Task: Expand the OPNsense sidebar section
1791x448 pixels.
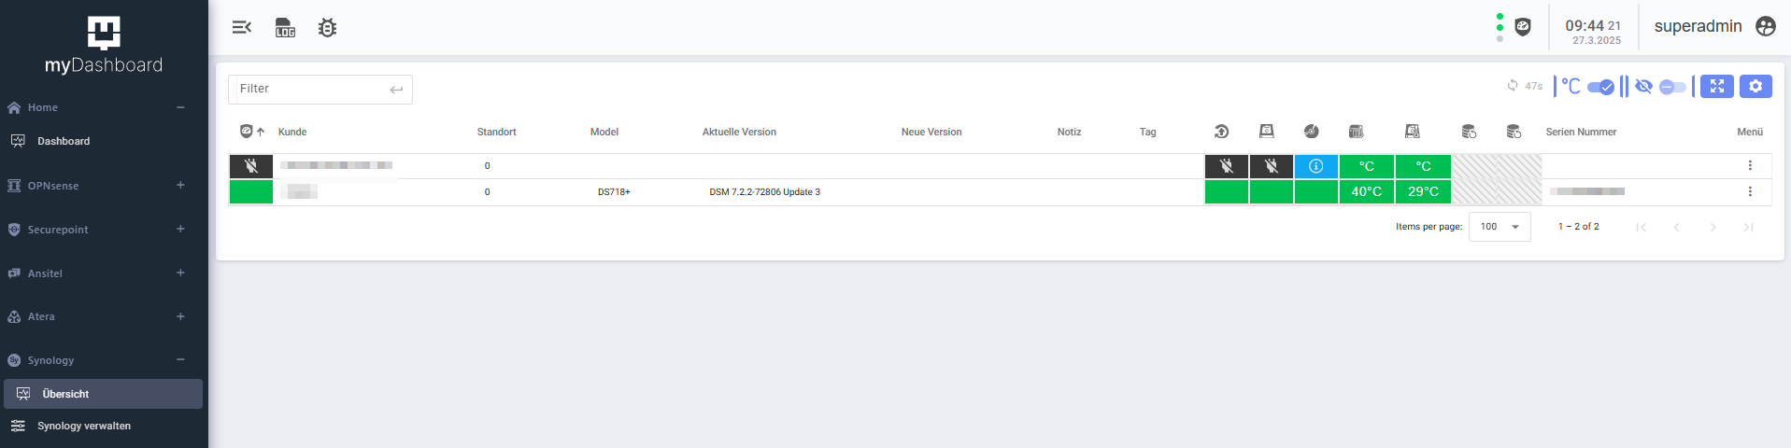Action: (x=180, y=185)
